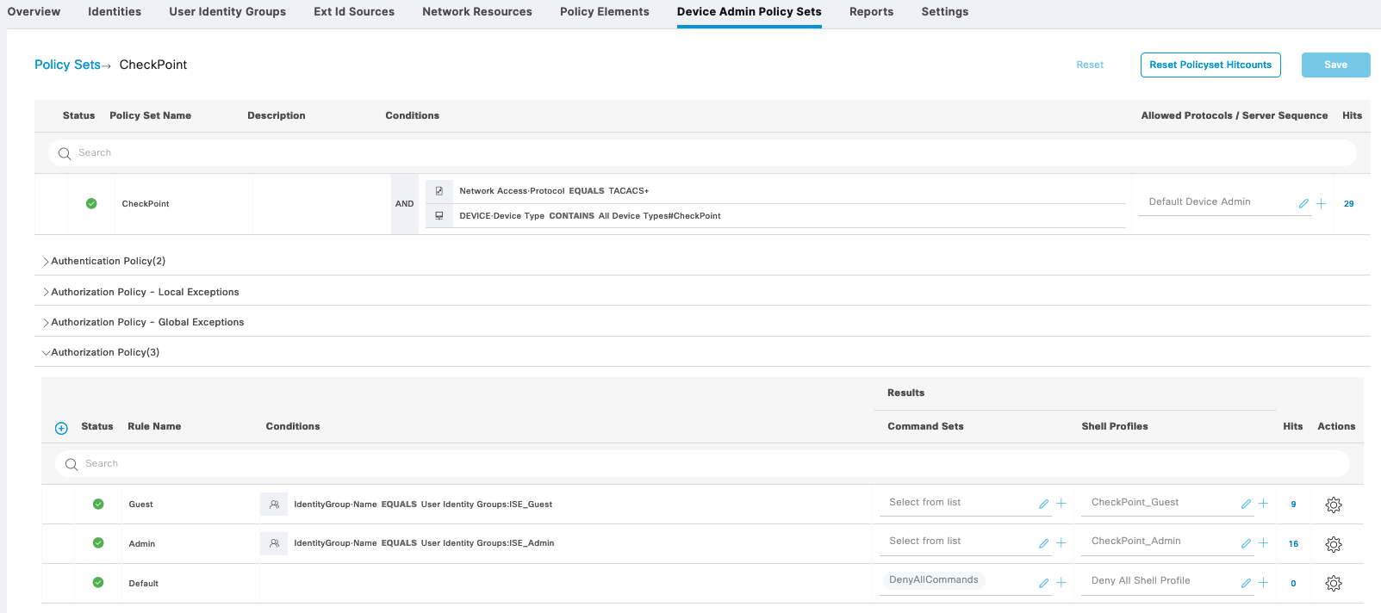Collapse the Authorization Policy(3) section
Viewport: 1381px width, 613px height.
point(100,352)
